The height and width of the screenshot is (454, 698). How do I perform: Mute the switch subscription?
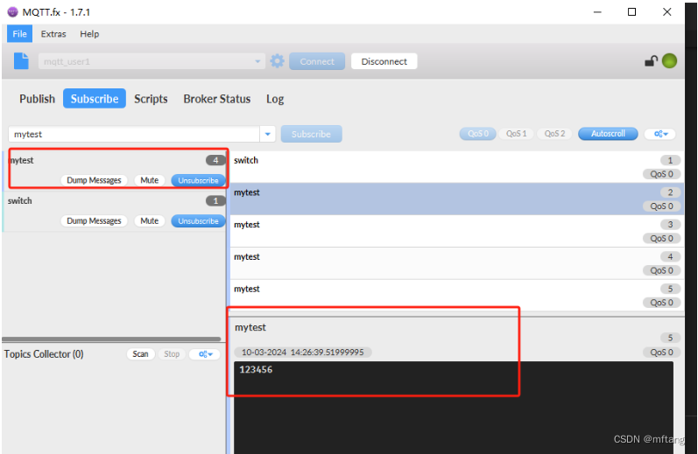[150, 220]
